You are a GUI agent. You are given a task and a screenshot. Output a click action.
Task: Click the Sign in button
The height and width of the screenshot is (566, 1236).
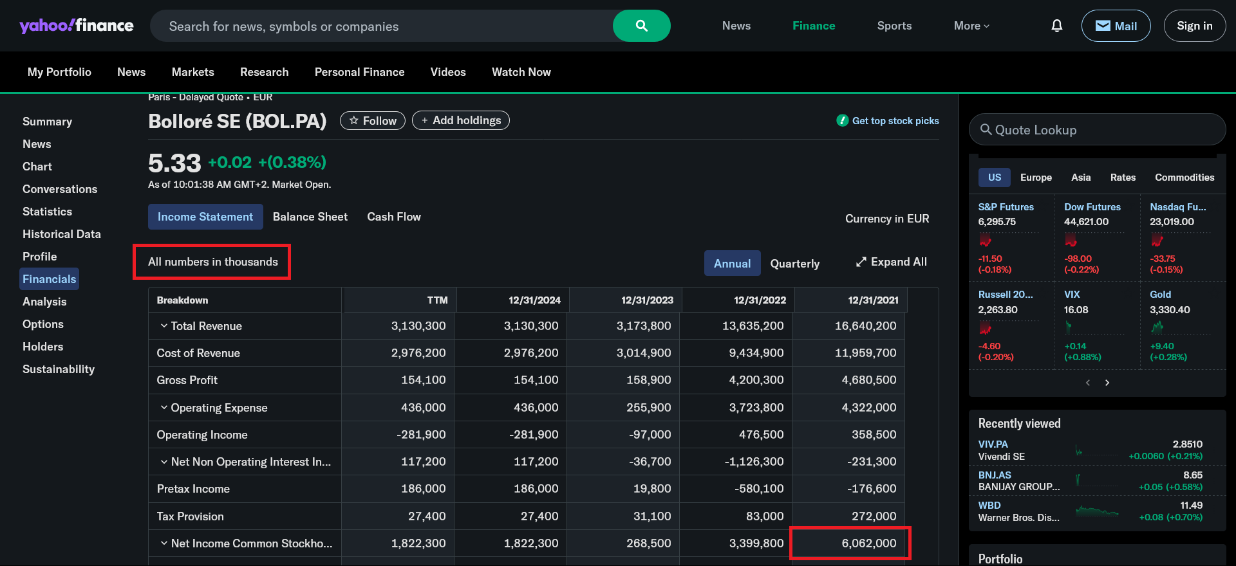(x=1194, y=26)
